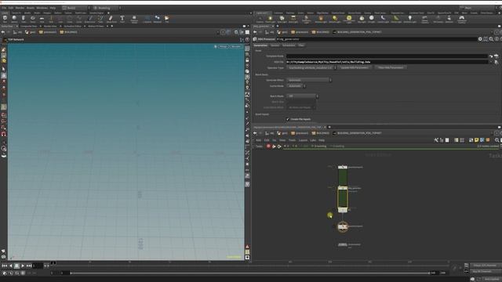Open the Batch Mode dropdown

click(x=303, y=96)
